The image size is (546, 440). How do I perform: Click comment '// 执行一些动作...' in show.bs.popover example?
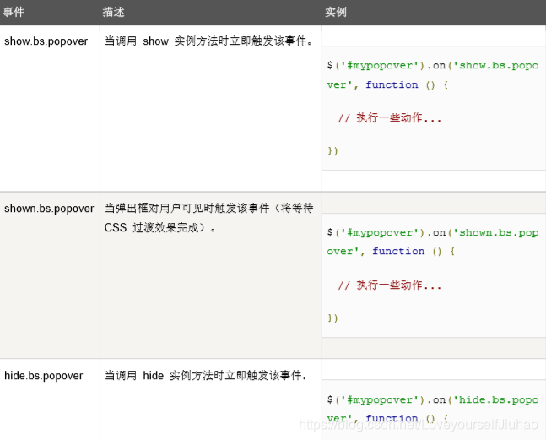[390, 118]
